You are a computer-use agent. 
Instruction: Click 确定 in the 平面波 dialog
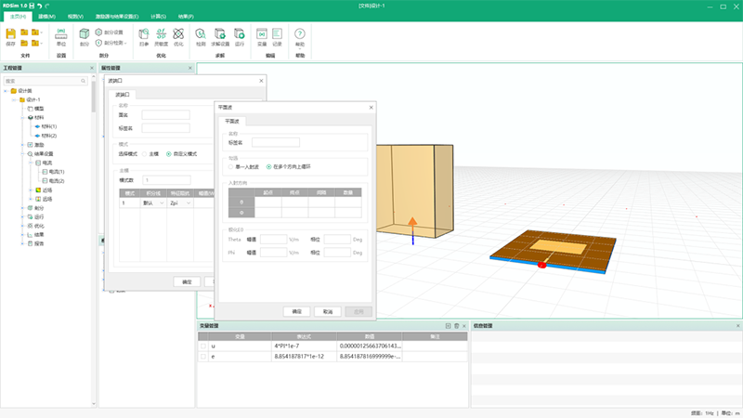tap(297, 311)
